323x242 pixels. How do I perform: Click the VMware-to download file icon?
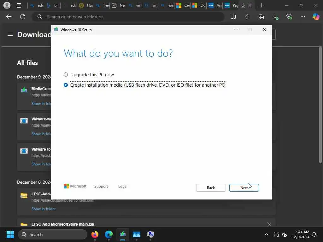[24, 151]
